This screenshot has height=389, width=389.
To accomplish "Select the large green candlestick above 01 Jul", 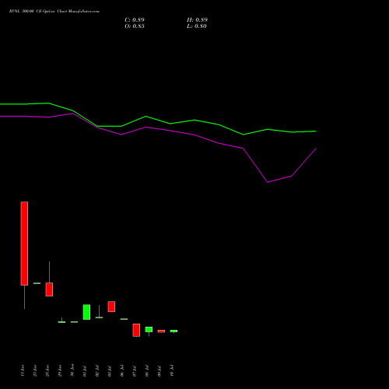I will pos(86,312).
